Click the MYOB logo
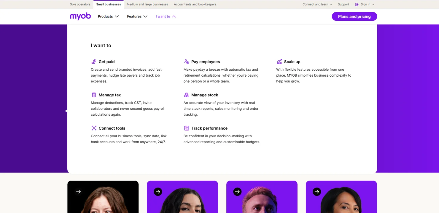Image resolution: width=439 pixels, height=213 pixels. (x=80, y=16)
